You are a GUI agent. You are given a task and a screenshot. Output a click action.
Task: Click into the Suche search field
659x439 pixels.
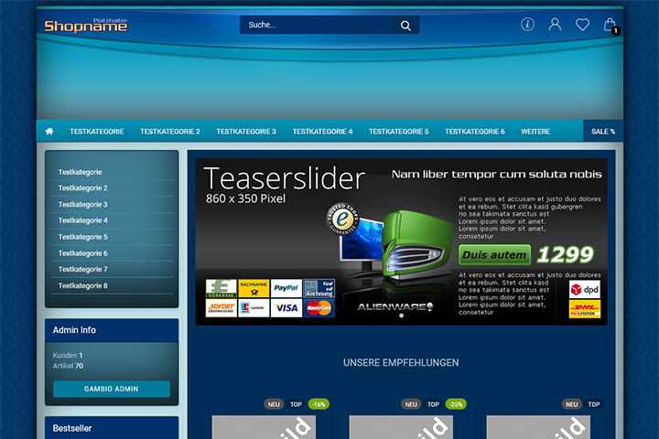tap(316, 25)
